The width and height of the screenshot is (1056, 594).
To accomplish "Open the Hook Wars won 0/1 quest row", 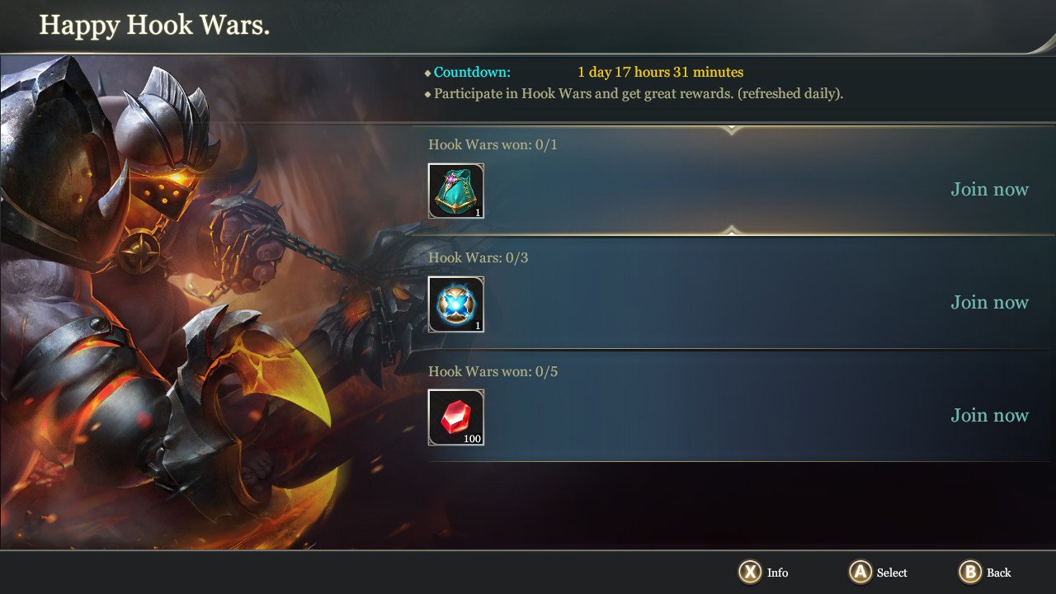I will [734, 180].
